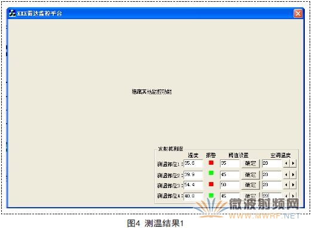Click air conditioner temperature field for 测温部位2
Image resolution: width=312 pixels, height=228 pixels.
272,175
